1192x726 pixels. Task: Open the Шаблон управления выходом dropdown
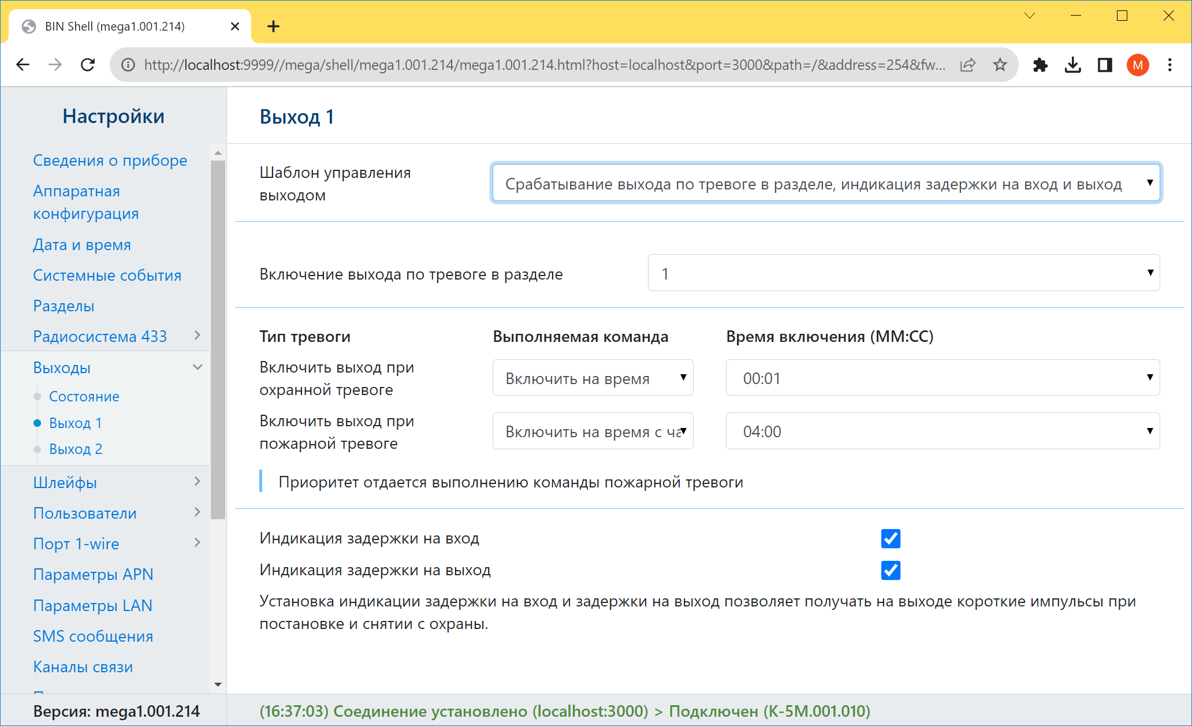click(826, 183)
